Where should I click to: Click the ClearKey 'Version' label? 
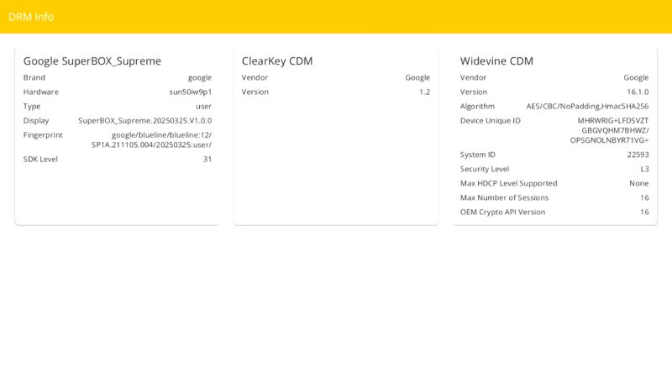(255, 92)
